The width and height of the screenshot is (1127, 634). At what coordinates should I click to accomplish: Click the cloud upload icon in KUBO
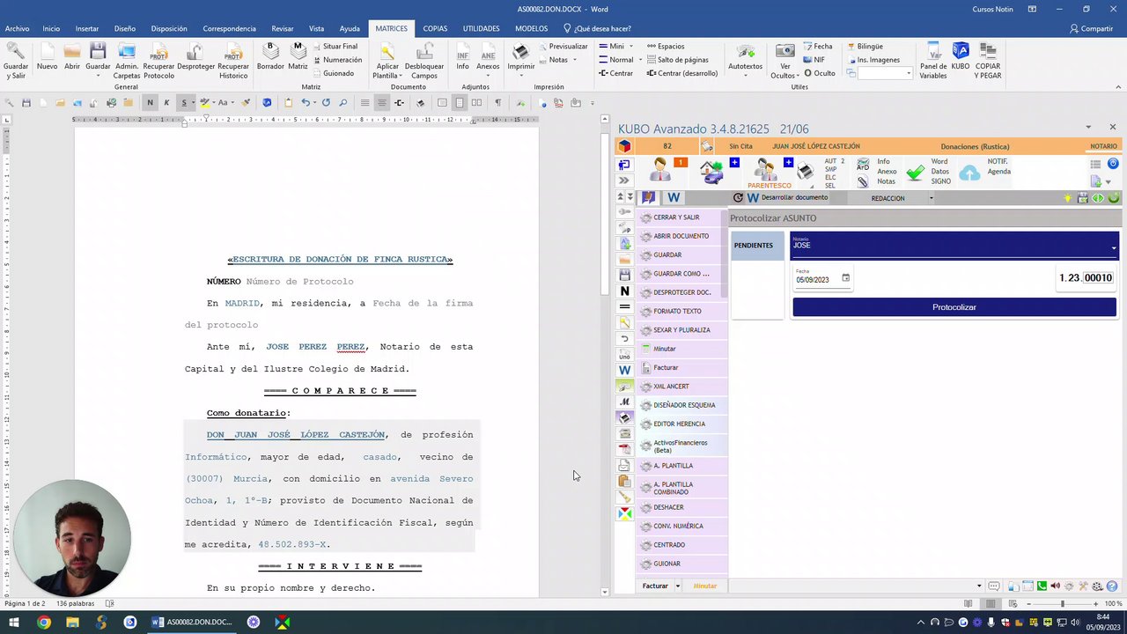point(969,173)
